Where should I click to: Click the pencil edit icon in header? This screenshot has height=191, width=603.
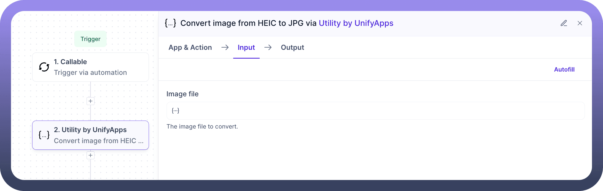[x=564, y=23]
